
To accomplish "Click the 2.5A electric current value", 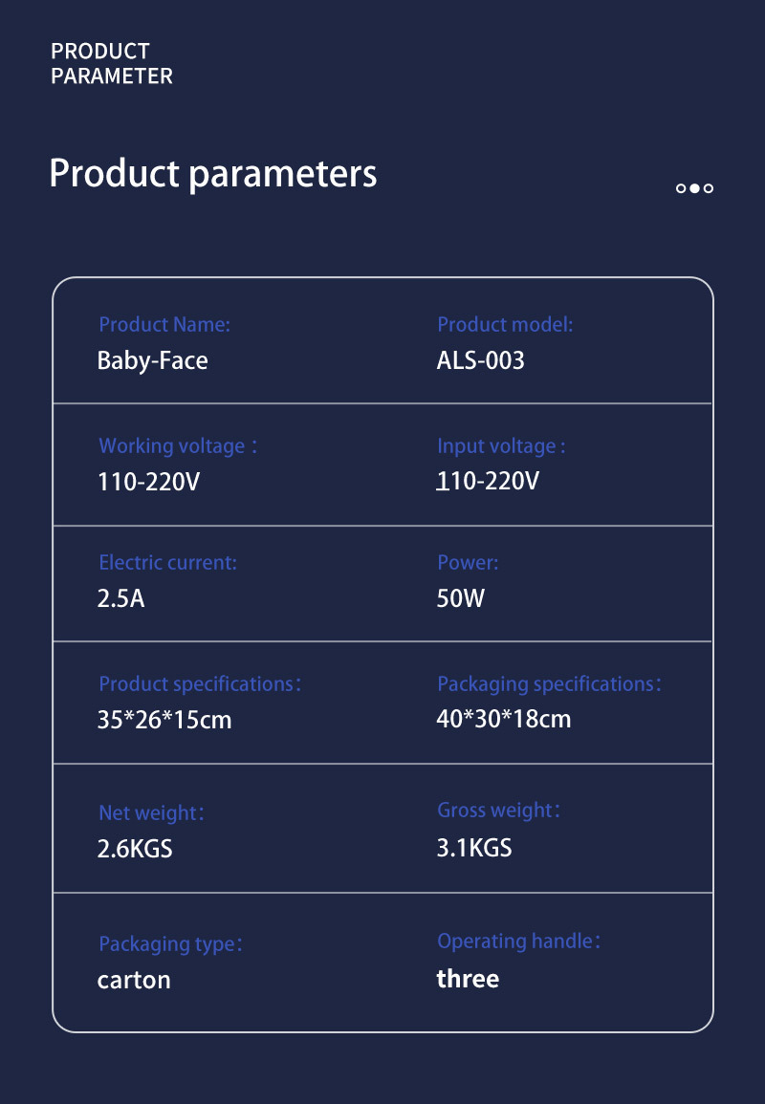I will (120, 599).
